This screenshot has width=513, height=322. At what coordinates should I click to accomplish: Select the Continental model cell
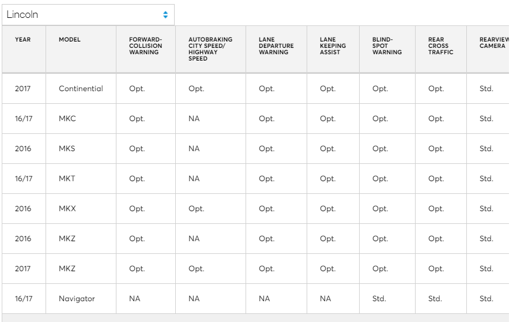click(x=81, y=89)
